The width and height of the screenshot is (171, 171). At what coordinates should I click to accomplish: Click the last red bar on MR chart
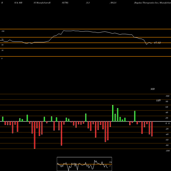point(152,129)
